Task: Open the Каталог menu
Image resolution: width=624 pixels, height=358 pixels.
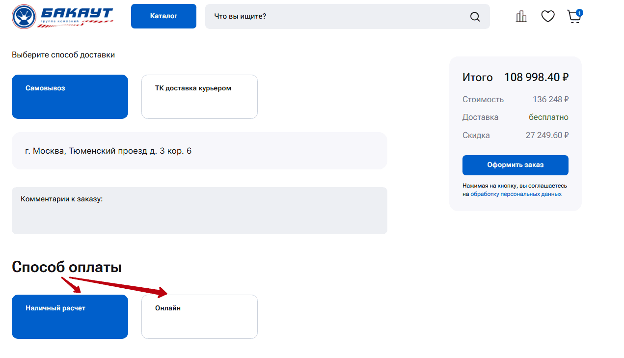Action: [163, 16]
